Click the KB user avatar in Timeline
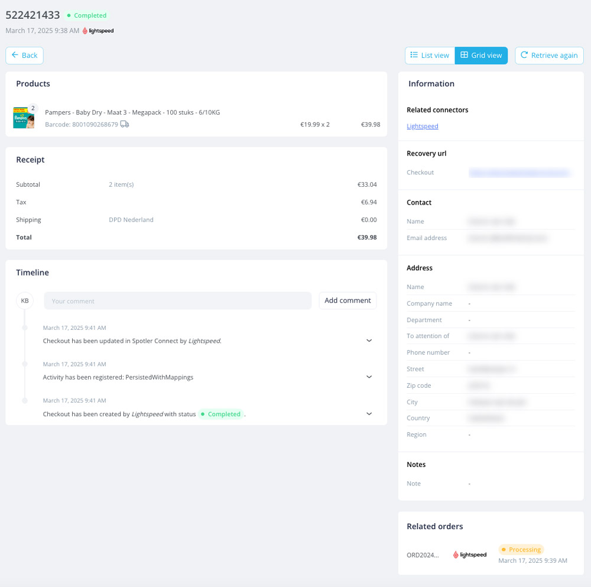591x587 pixels. [24, 300]
